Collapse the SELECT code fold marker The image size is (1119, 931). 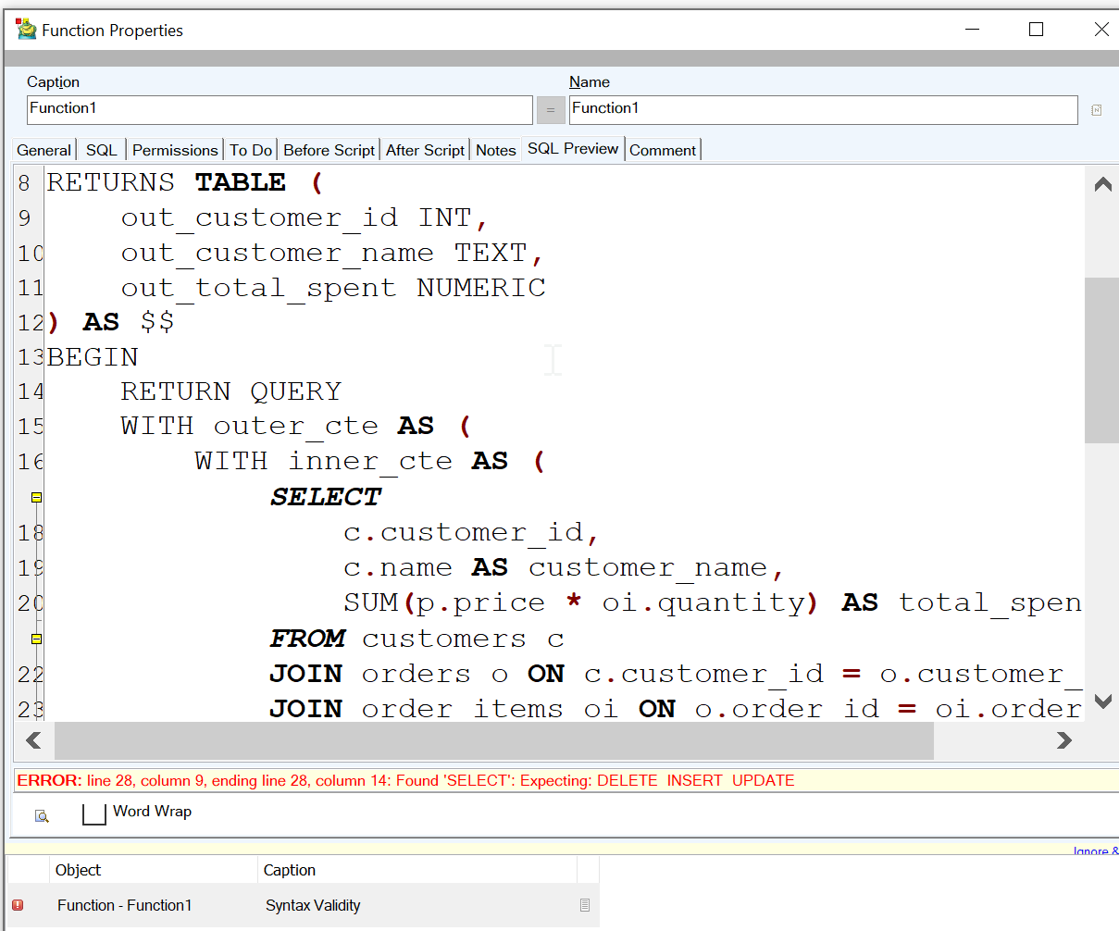tap(37, 497)
